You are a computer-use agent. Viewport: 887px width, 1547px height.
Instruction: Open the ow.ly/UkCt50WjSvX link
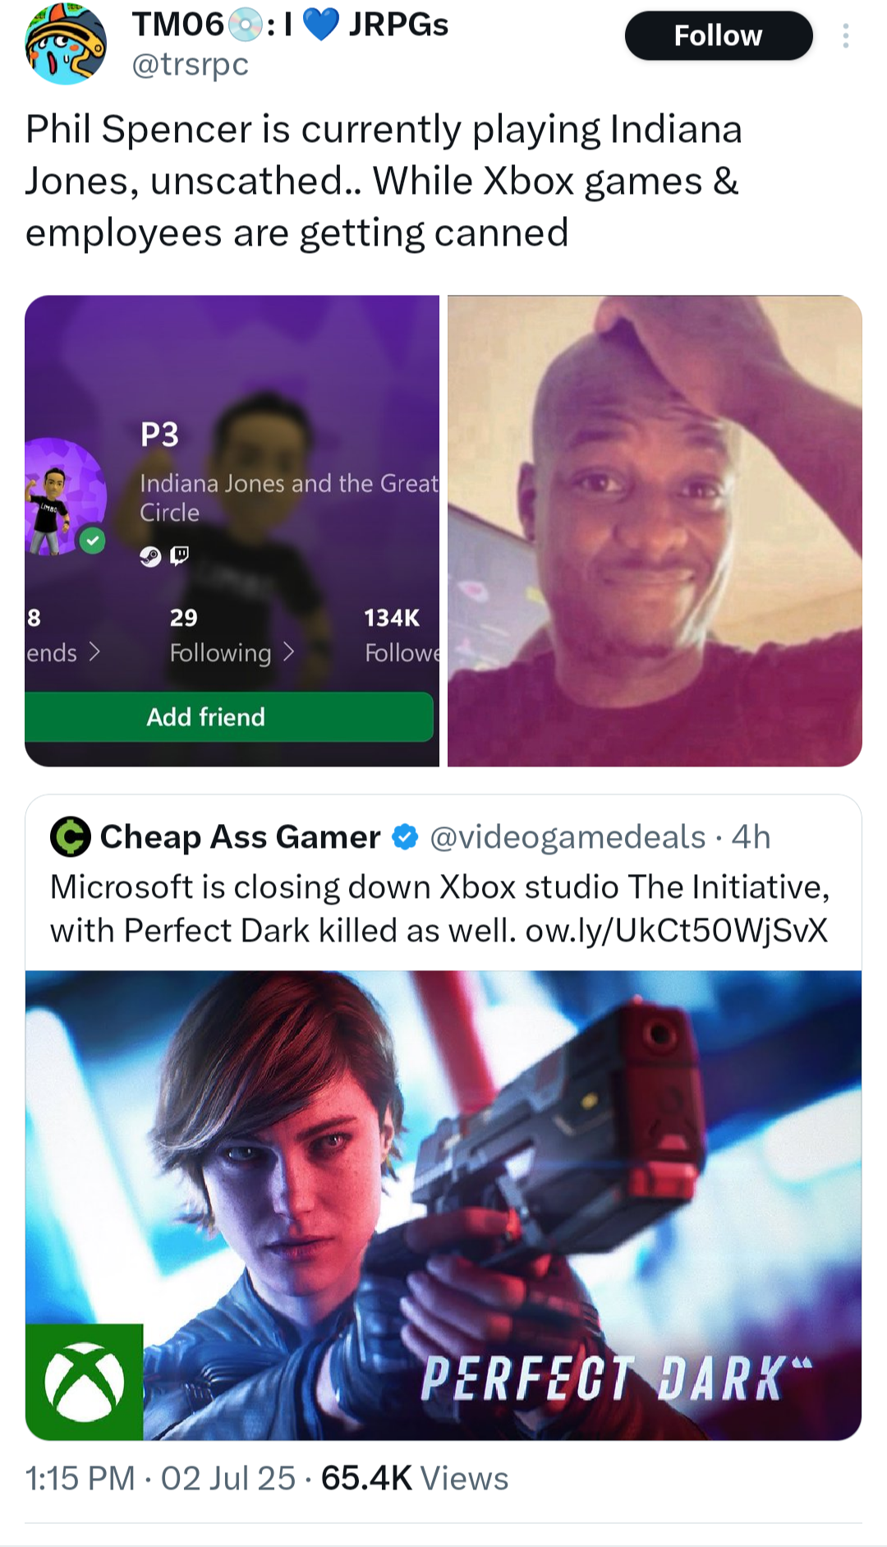(677, 931)
